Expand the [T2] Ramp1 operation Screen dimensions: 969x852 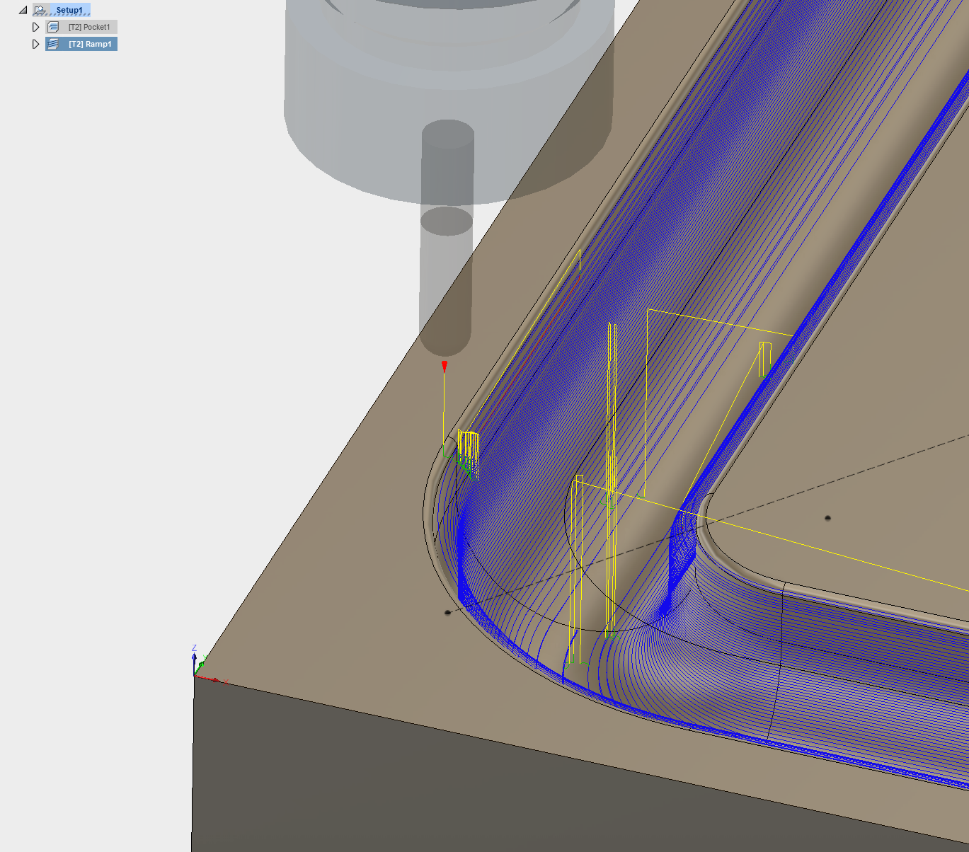pyautogui.click(x=35, y=44)
